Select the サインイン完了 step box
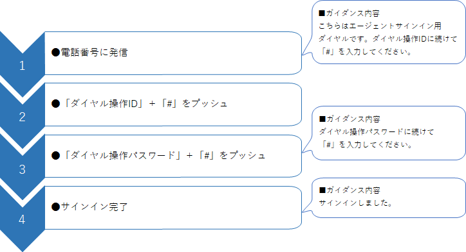 173,207
